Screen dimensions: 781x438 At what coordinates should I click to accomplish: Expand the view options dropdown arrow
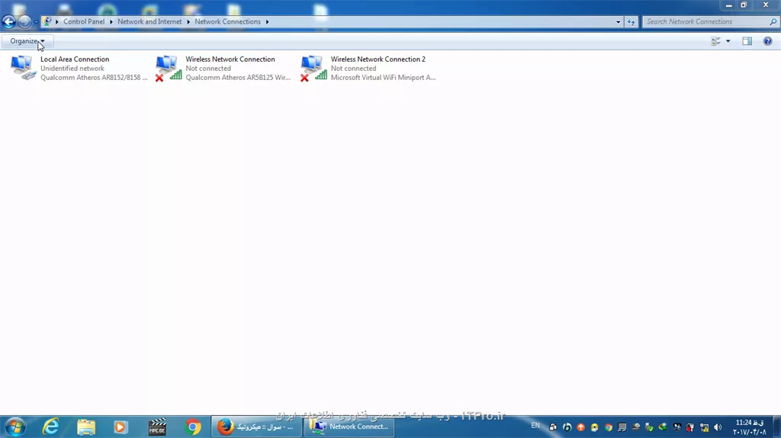[x=728, y=41]
